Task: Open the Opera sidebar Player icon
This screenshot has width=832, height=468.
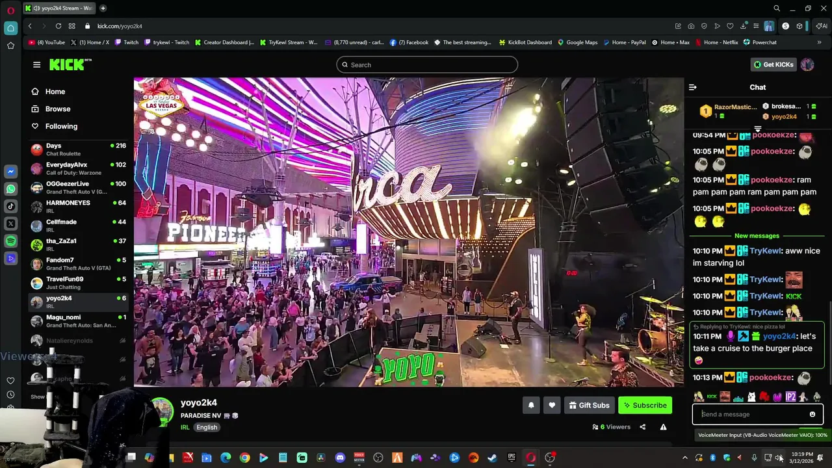Action: (10, 259)
